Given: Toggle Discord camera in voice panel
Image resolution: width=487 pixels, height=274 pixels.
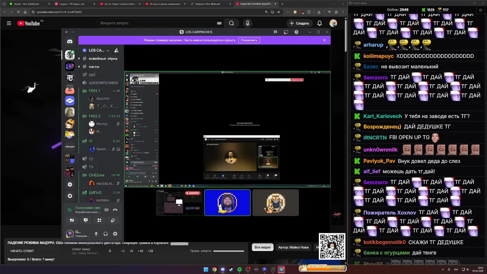Looking at the screenshot, I should click(72, 220).
